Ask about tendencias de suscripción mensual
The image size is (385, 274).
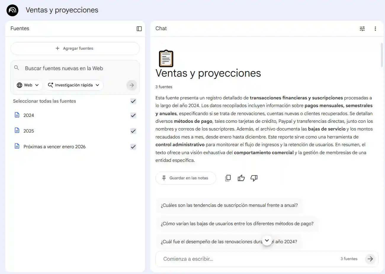click(229, 205)
